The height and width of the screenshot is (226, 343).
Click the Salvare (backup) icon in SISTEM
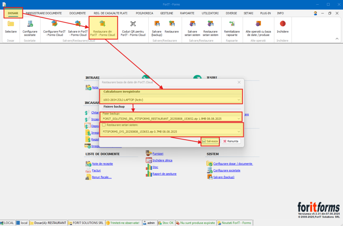[210, 177]
